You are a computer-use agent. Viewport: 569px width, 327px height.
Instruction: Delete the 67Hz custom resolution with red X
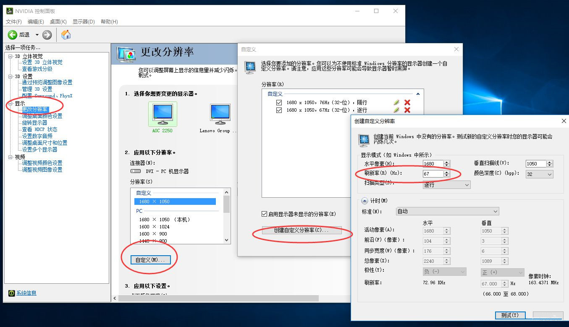click(407, 110)
